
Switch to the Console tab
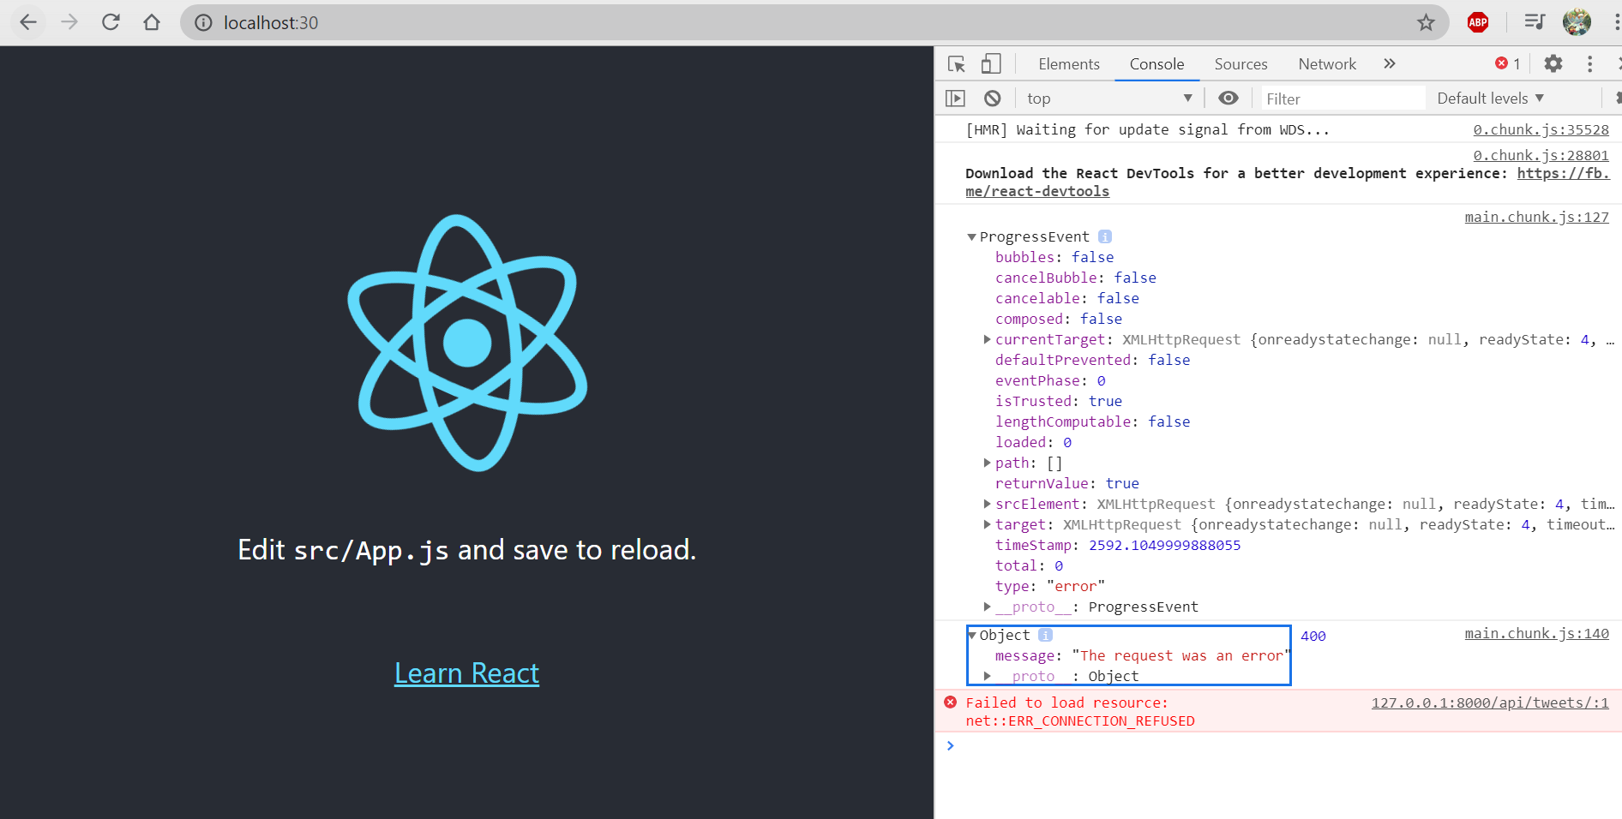pyautogui.click(x=1156, y=64)
